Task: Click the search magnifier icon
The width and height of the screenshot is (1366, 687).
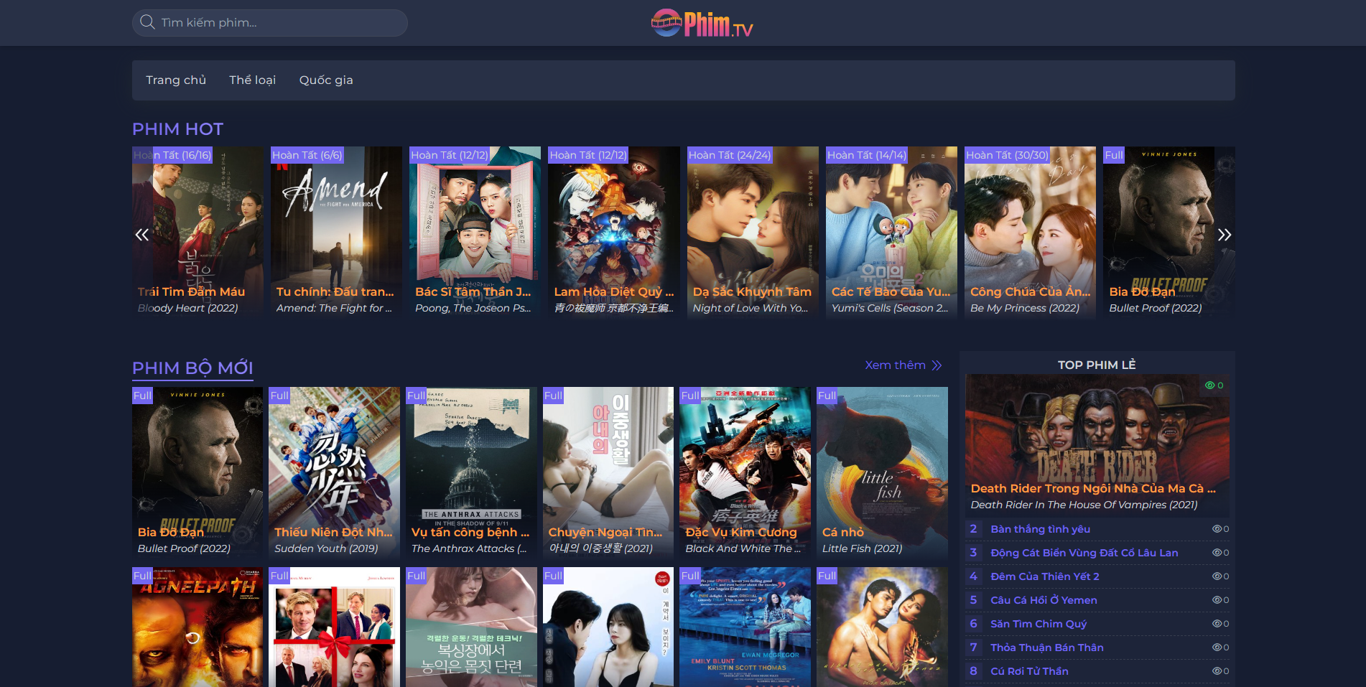Action: coord(147,22)
